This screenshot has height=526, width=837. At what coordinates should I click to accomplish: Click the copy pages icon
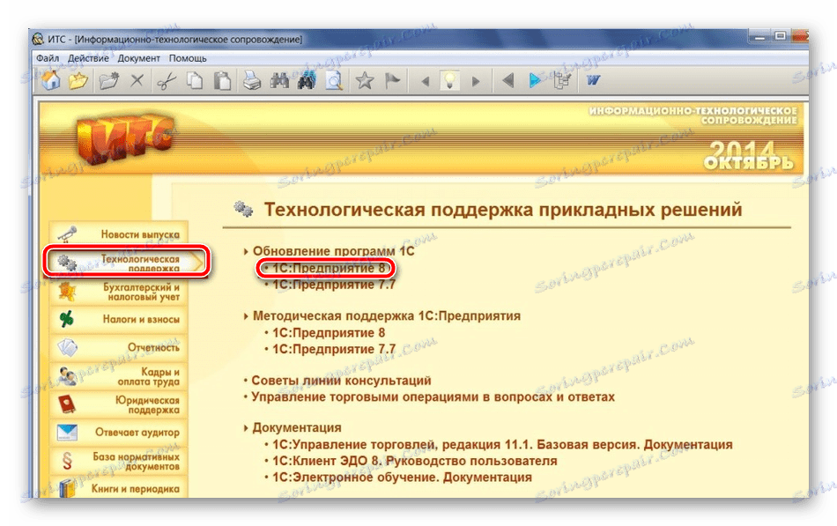tap(195, 81)
